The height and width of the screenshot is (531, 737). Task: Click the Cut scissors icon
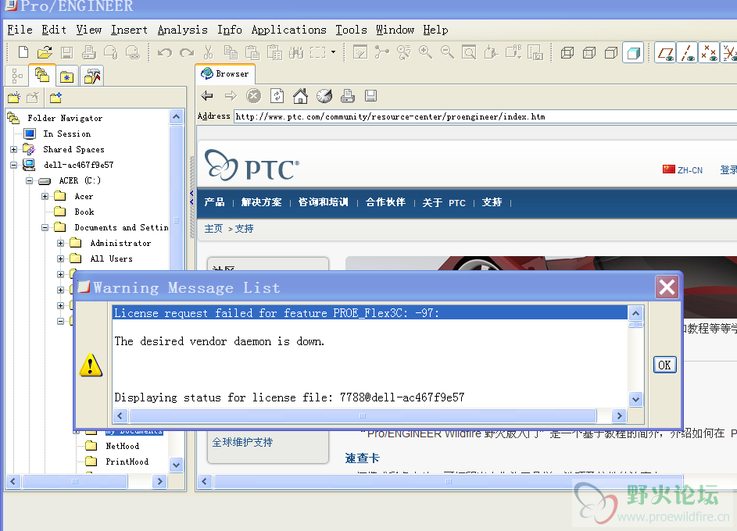tap(208, 52)
